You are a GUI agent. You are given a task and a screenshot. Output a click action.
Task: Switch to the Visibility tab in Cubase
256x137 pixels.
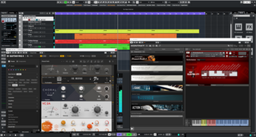(12, 13)
